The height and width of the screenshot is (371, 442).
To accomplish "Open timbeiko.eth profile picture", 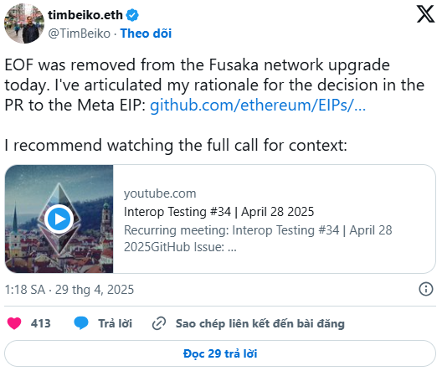I will [24, 23].
